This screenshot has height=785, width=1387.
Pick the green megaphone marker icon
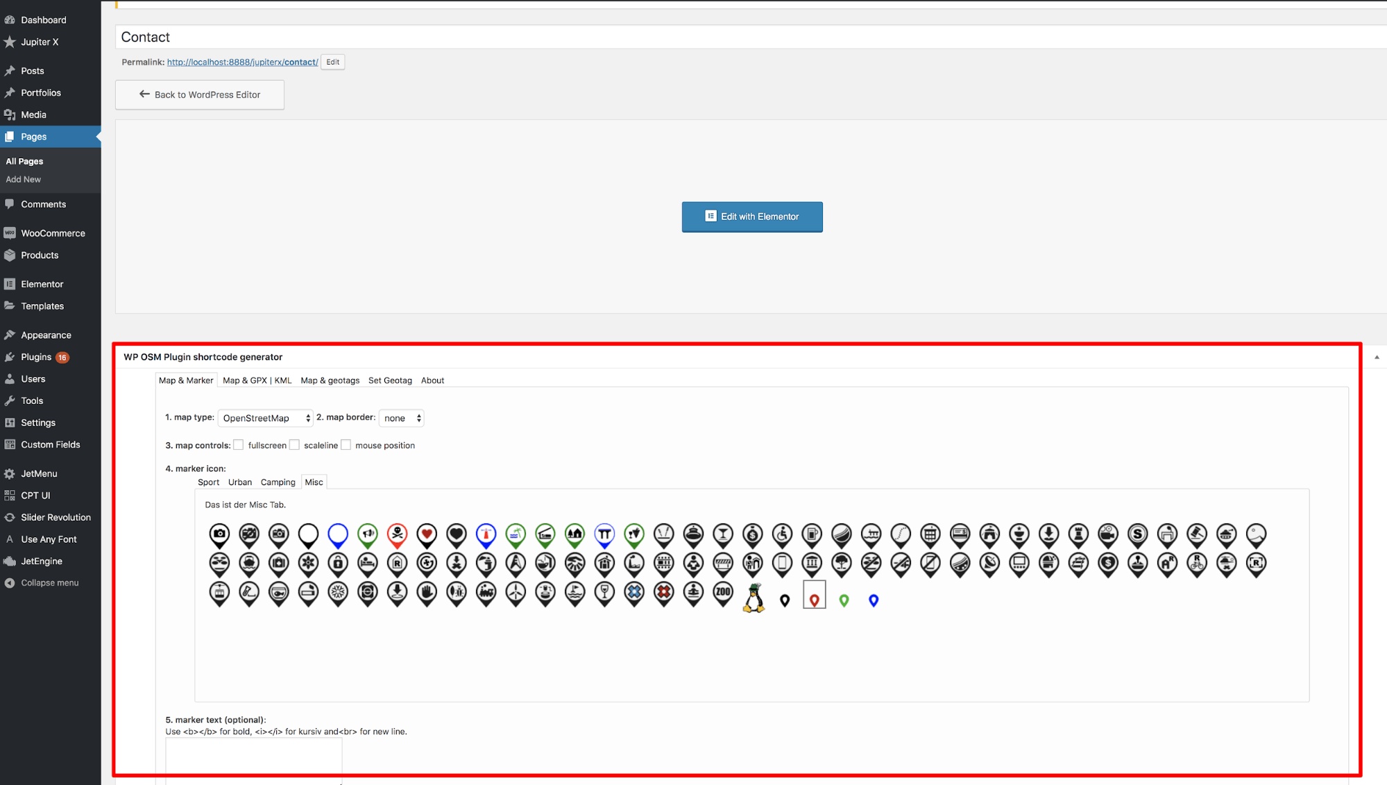pyautogui.click(x=368, y=534)
